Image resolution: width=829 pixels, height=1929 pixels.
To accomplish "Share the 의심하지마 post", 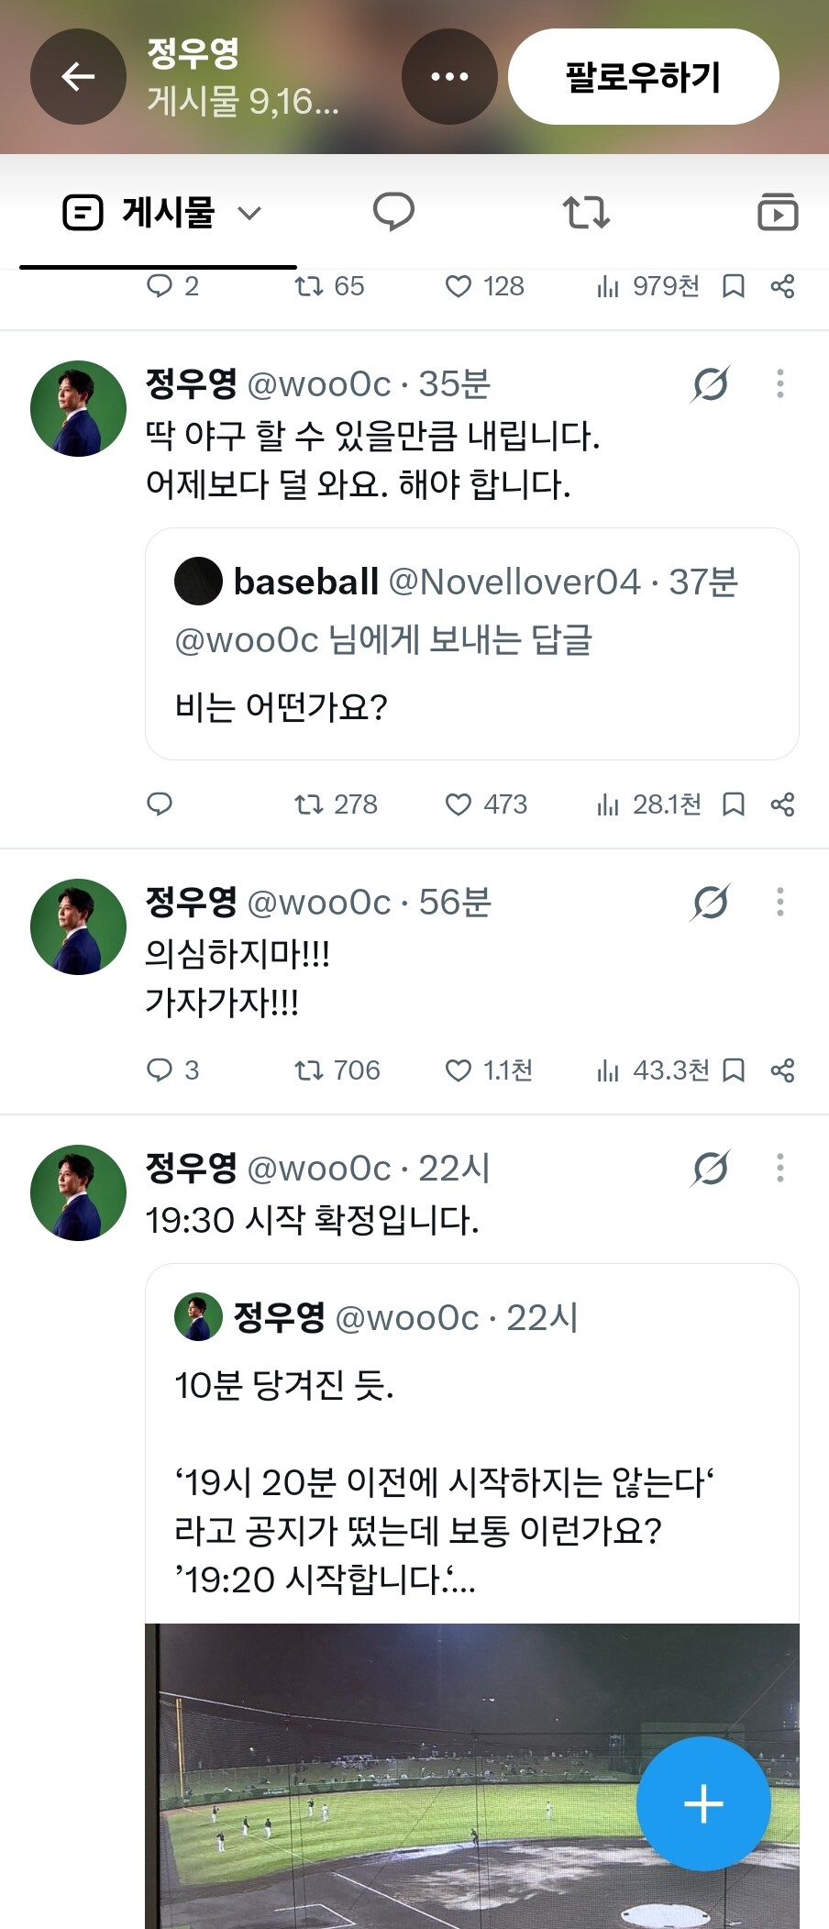I will (782, 1070).
